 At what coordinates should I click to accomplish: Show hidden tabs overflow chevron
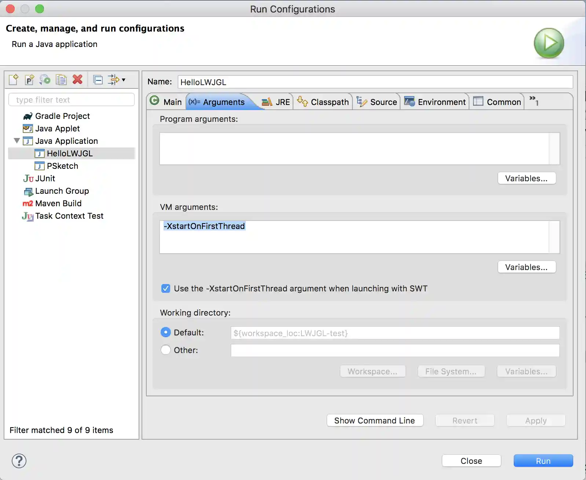pyautogui.click(x=534, y=101)
